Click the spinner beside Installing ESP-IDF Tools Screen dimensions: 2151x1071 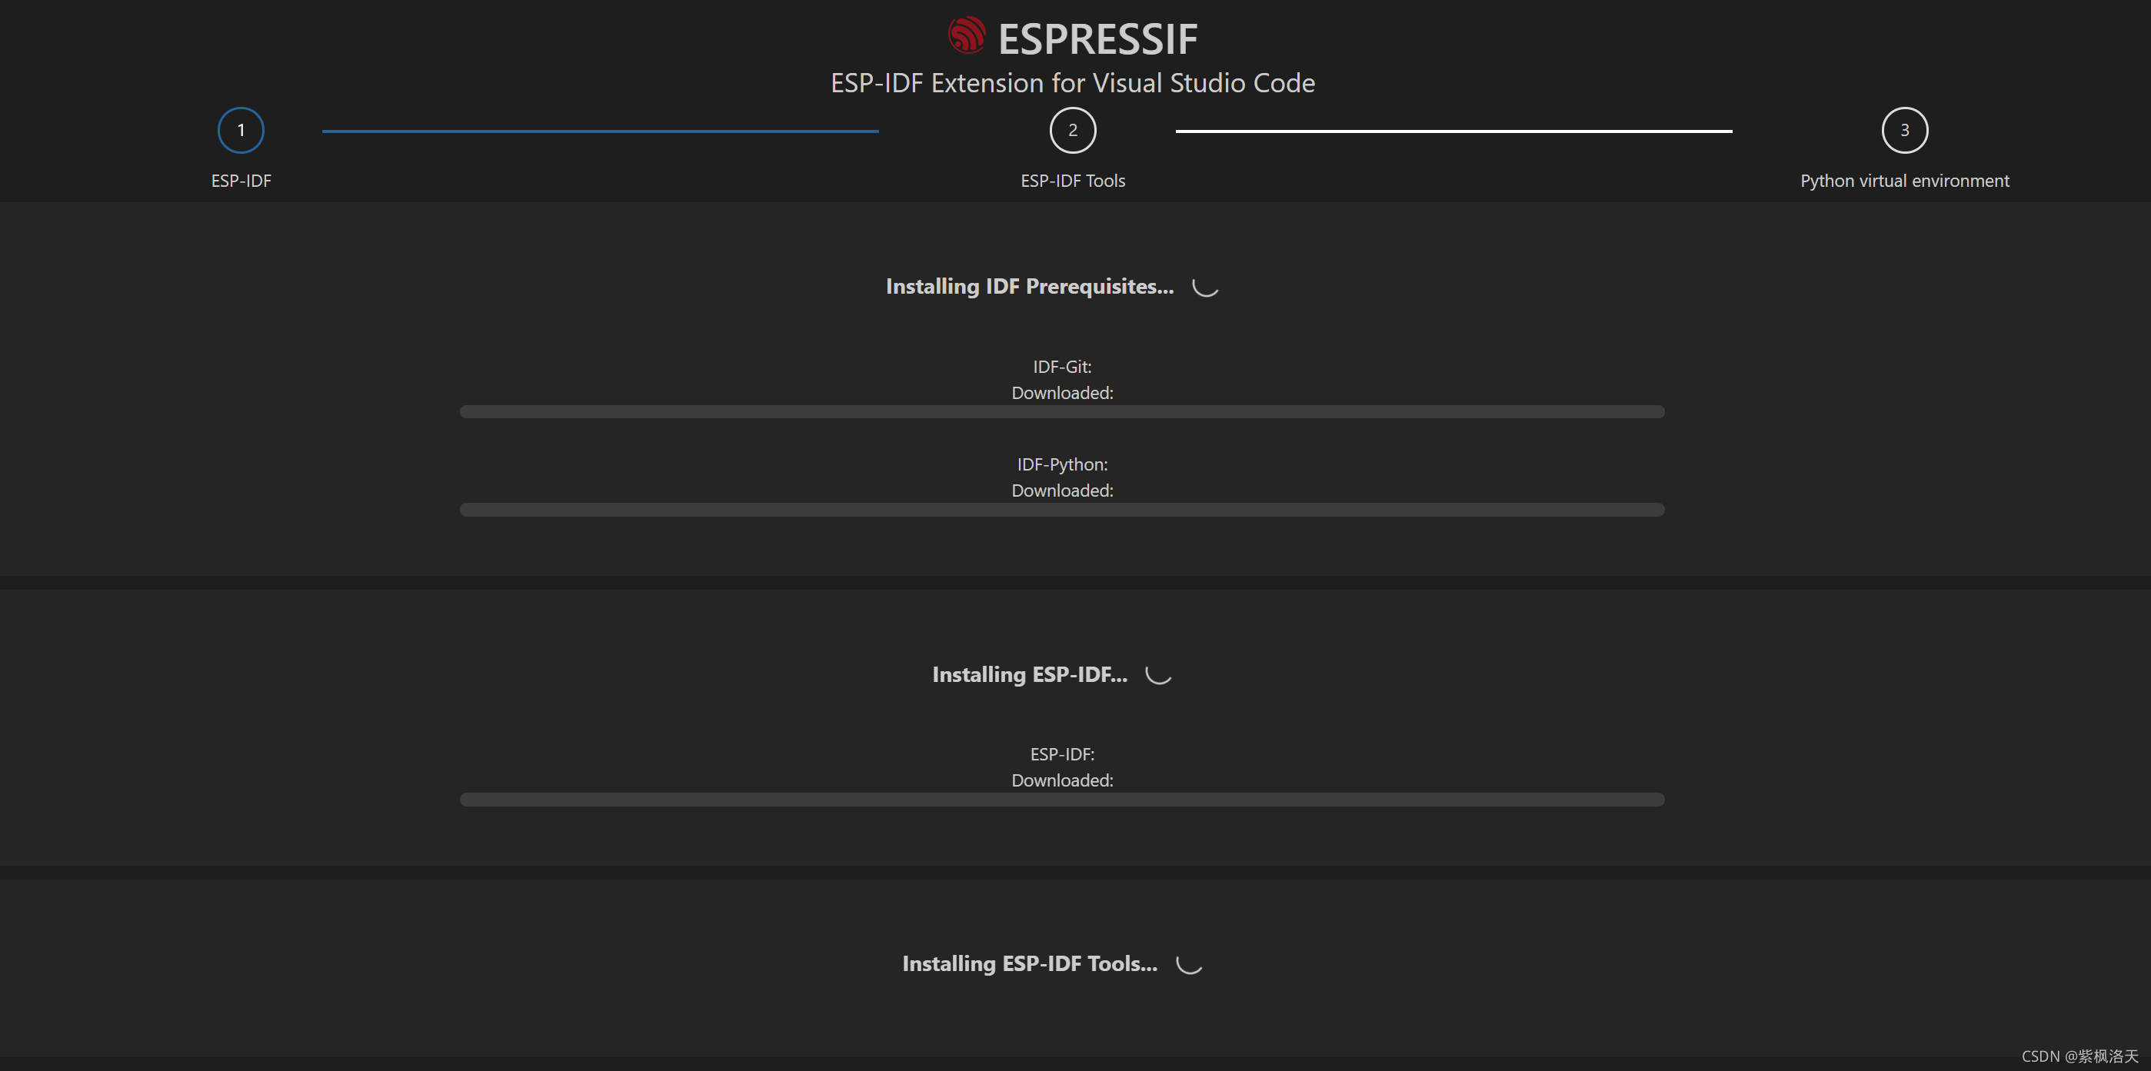click(x=1188, y=963)
